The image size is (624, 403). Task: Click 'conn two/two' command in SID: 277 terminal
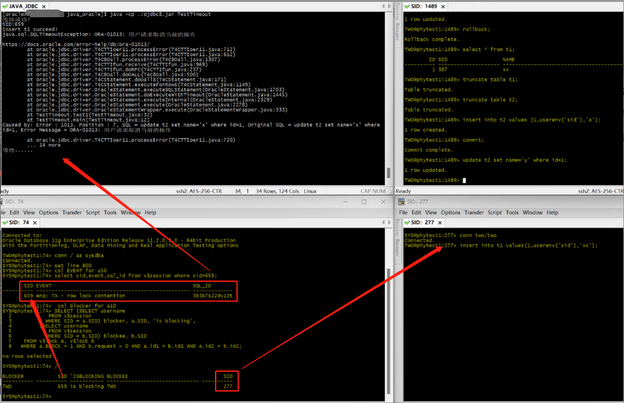click(478, 235)
